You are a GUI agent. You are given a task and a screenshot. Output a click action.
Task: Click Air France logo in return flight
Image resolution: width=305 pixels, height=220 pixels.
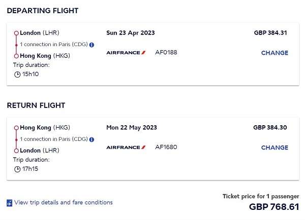126,147
